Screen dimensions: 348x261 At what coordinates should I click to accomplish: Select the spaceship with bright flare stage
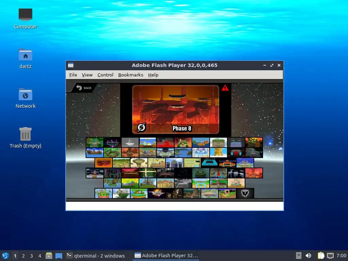tap(157, 193)
